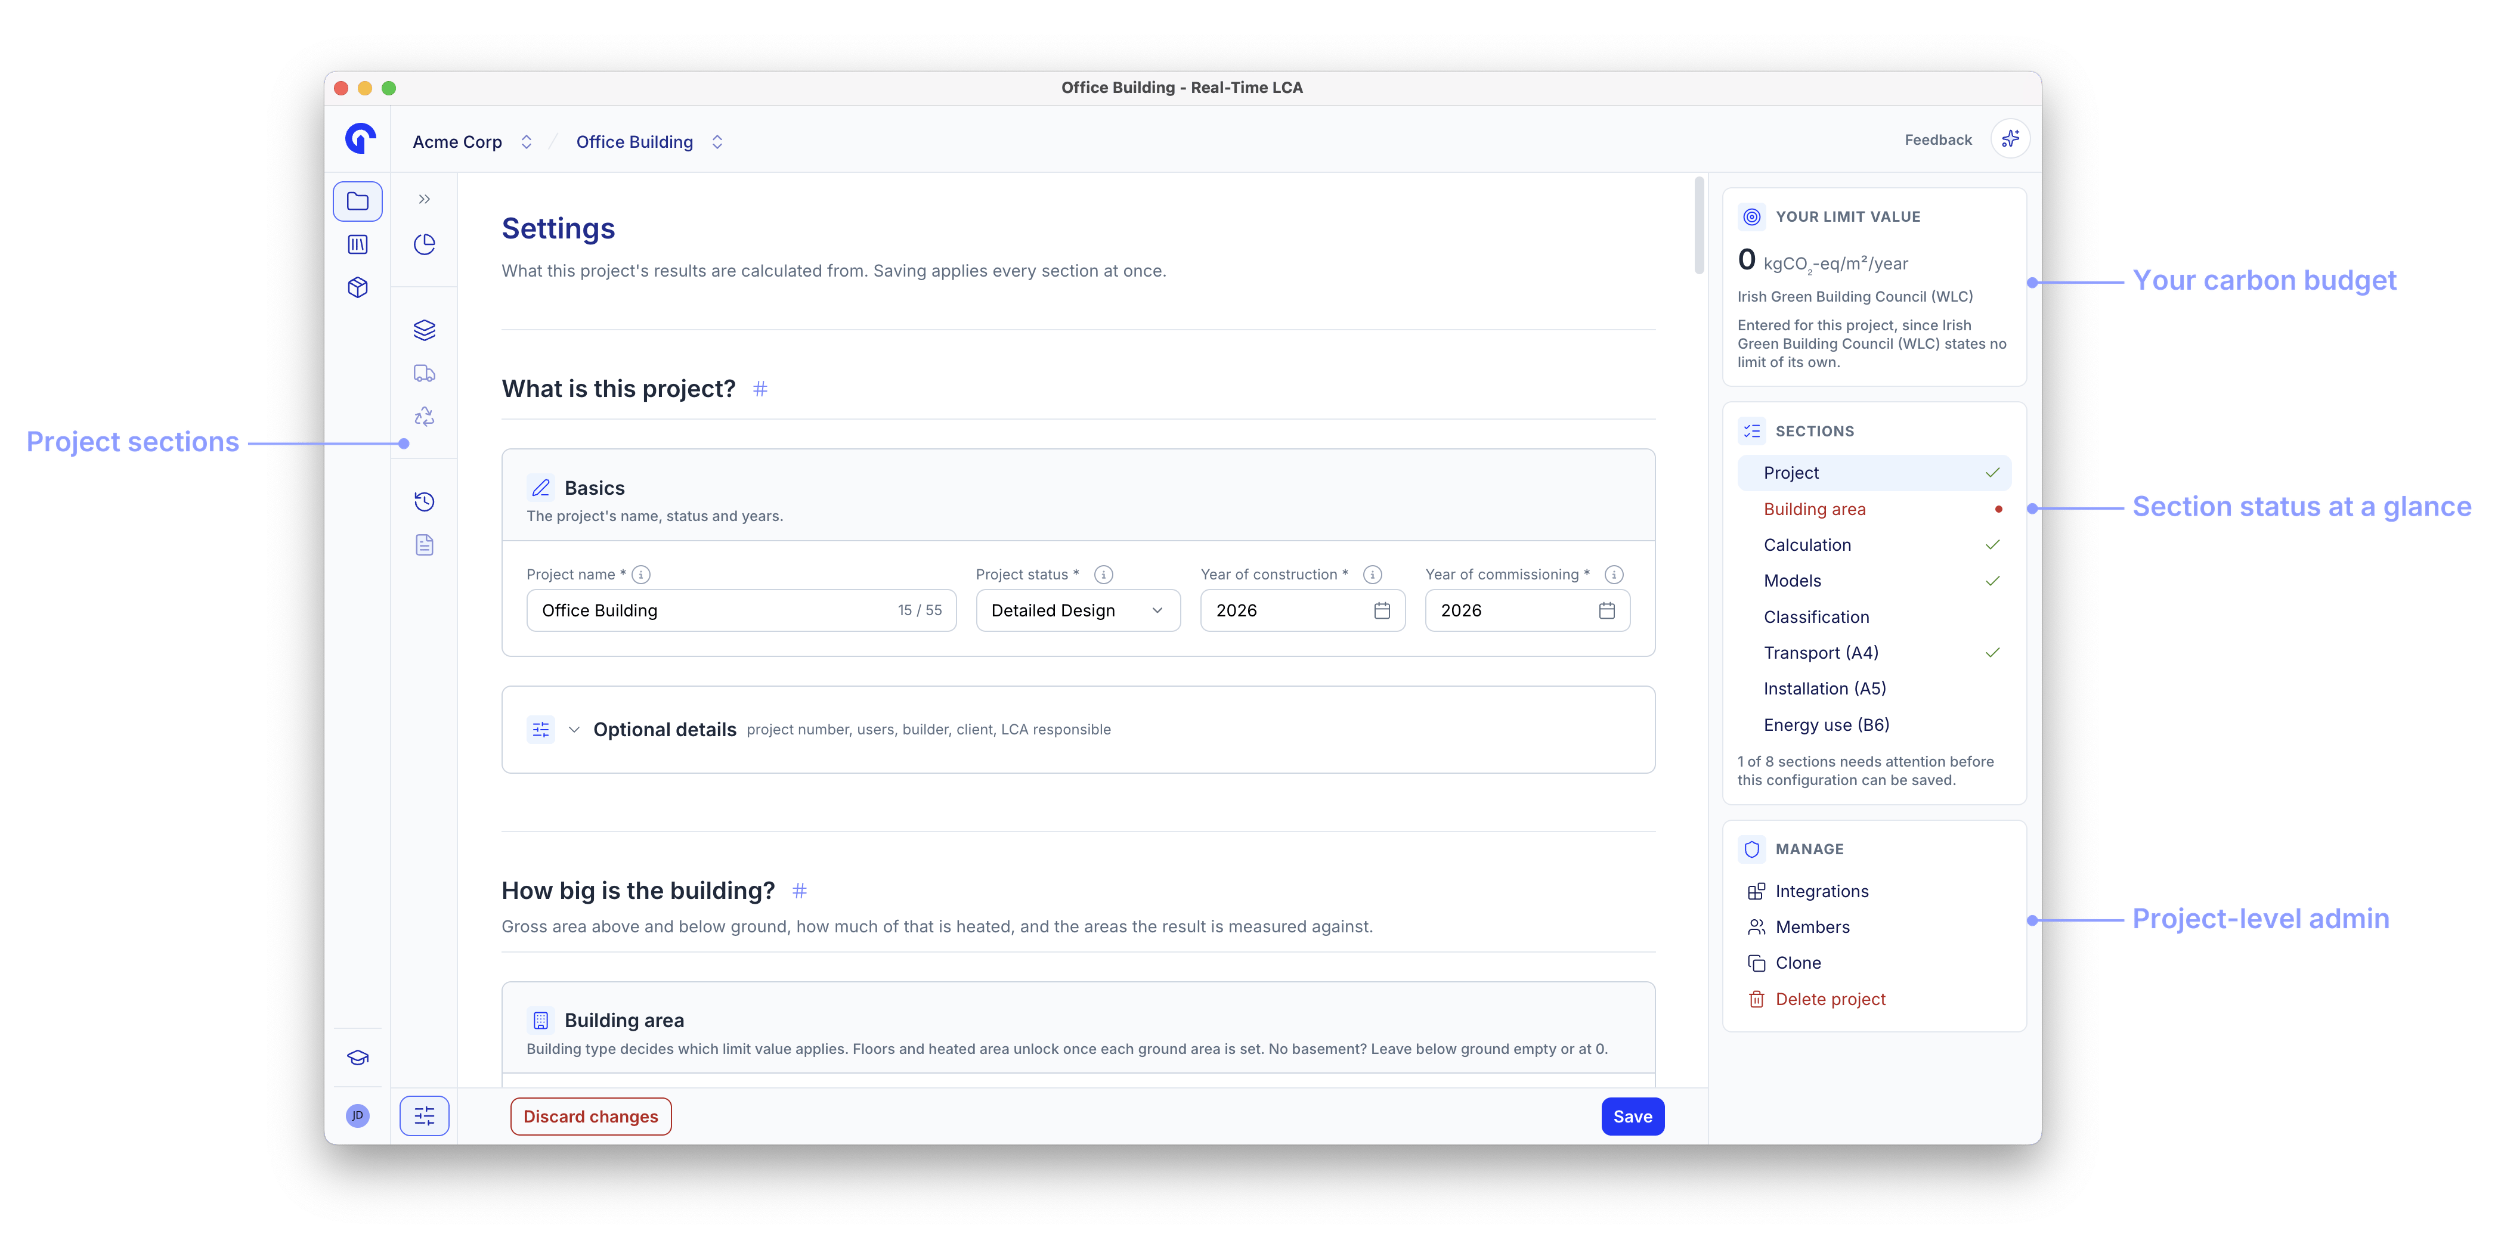Click the sparkle assistant icon near Feedback
Screen dimensions: 2498x1259
click(x=2009, y=139)
